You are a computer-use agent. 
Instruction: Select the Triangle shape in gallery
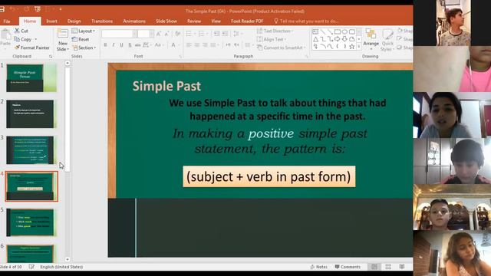coord(315,39)
